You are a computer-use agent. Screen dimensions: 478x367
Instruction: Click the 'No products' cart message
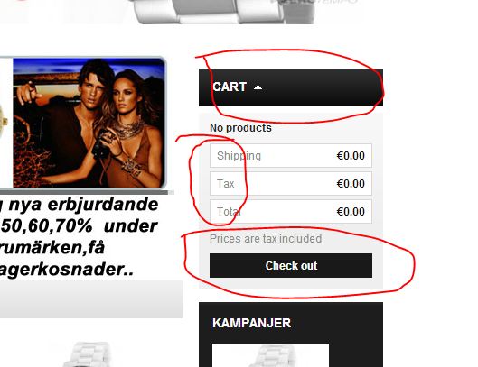click(240, 128)
